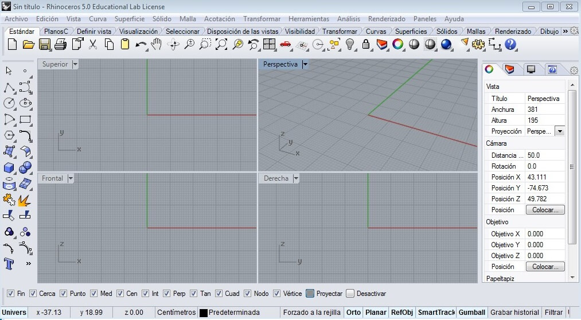Click Grabar historial in status bar
The height and width of the screenshot is (320, 581).
514,312
